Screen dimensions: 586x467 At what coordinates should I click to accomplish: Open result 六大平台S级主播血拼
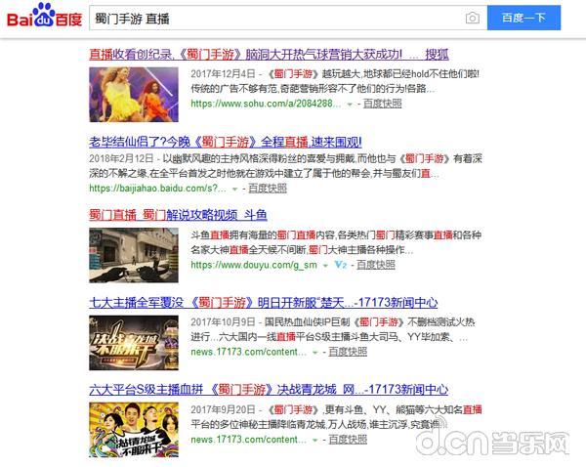(269, 390)
